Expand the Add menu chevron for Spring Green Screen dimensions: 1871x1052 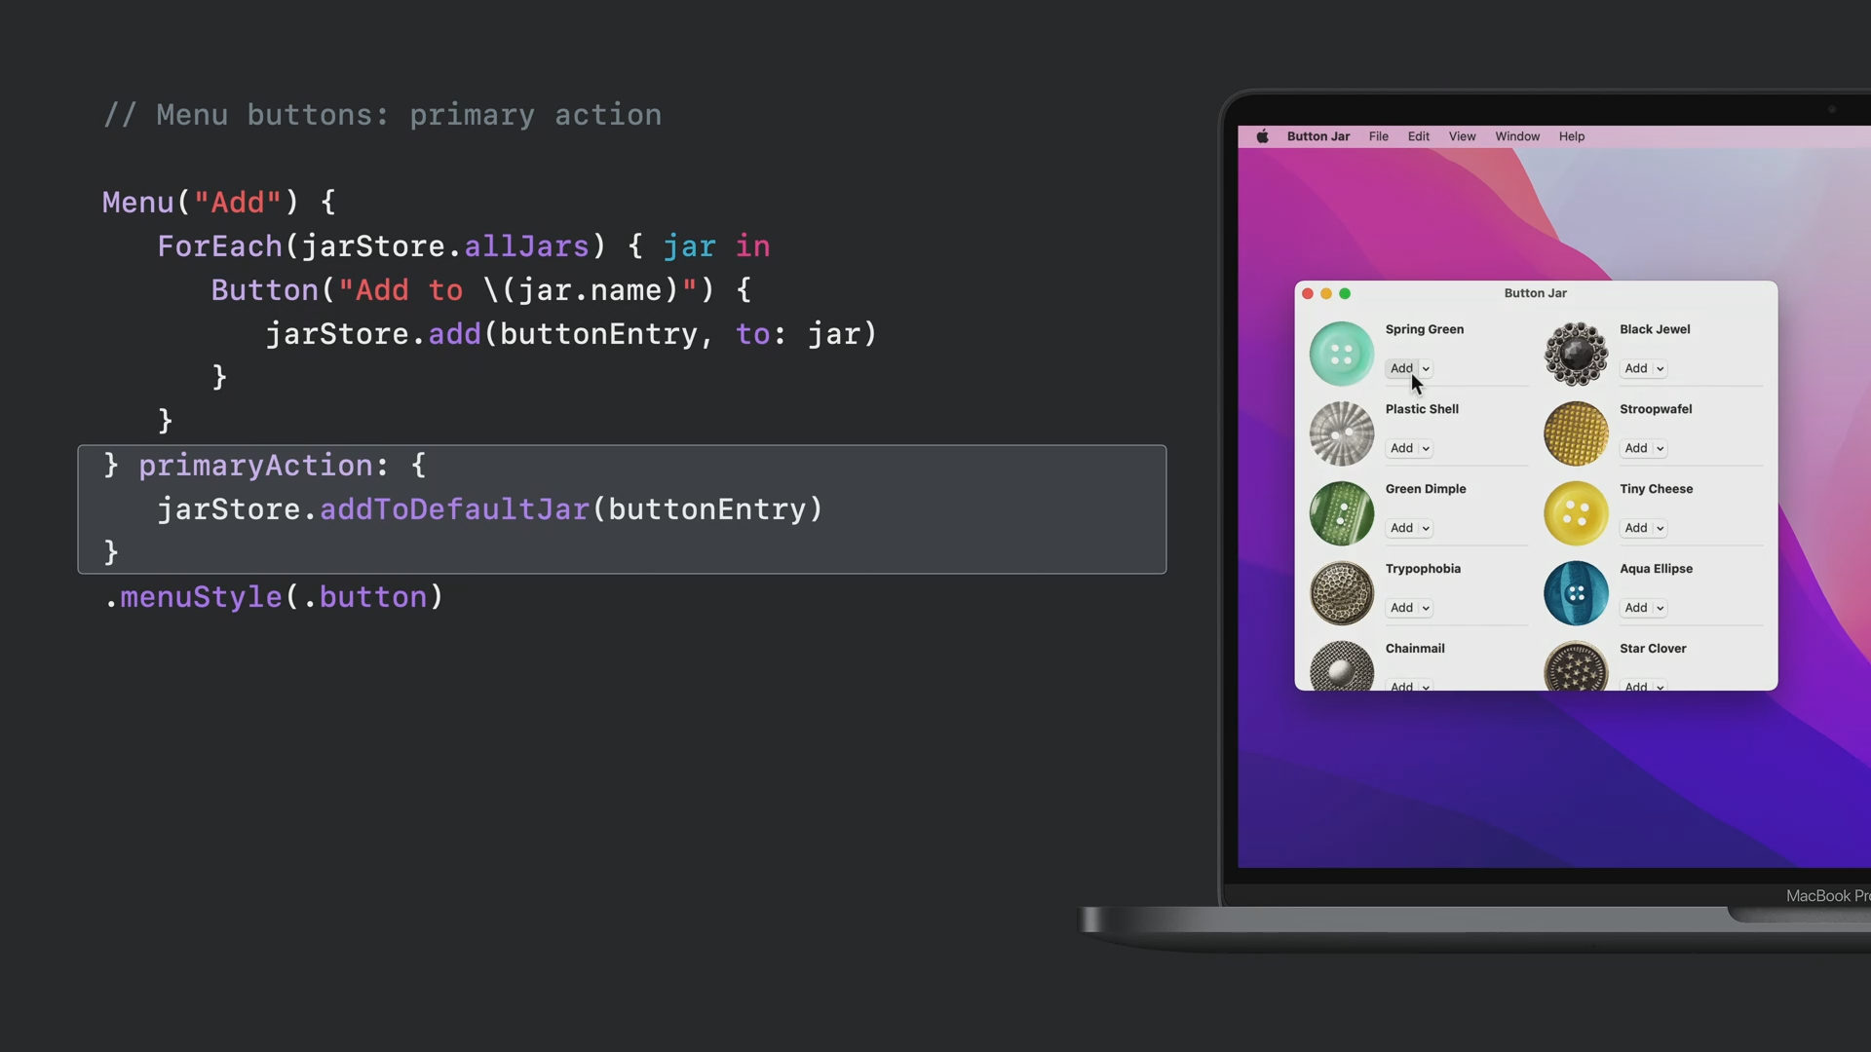click(x=1426, y=369)
